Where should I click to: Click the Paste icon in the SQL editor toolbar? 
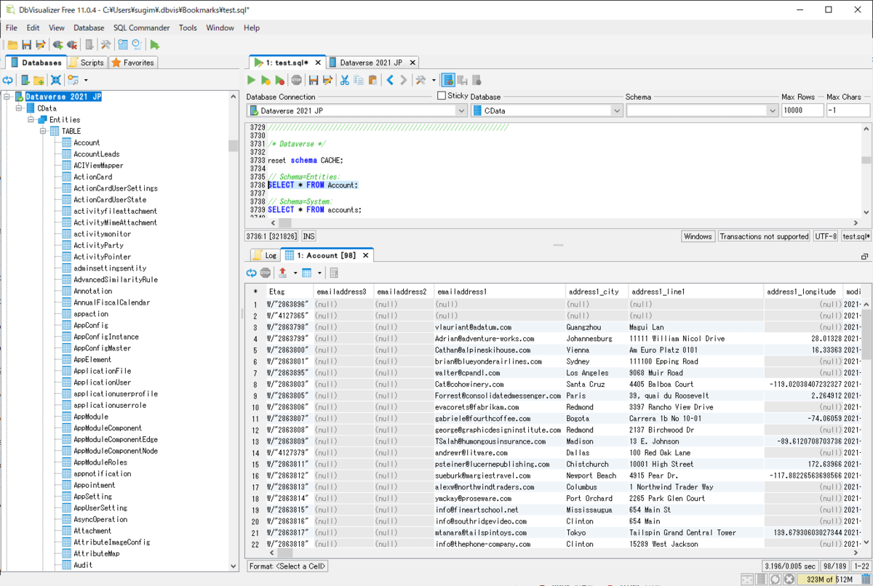coord(372,80)
